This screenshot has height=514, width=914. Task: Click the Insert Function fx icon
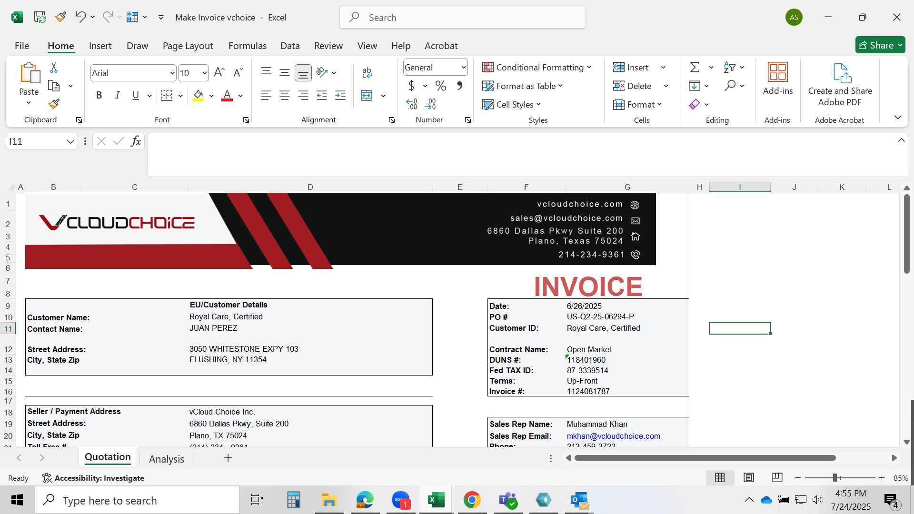click(x=136, y=141)
